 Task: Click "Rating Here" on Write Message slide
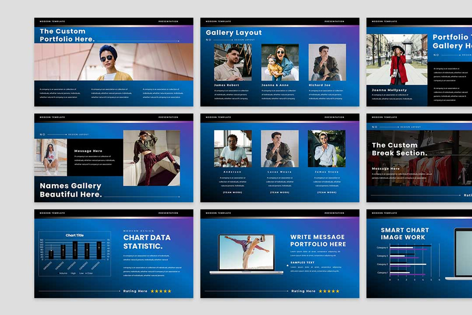(x=303, y=291)
